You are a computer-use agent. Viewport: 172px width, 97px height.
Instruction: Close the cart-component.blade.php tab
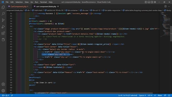click(x=58, y=6)
